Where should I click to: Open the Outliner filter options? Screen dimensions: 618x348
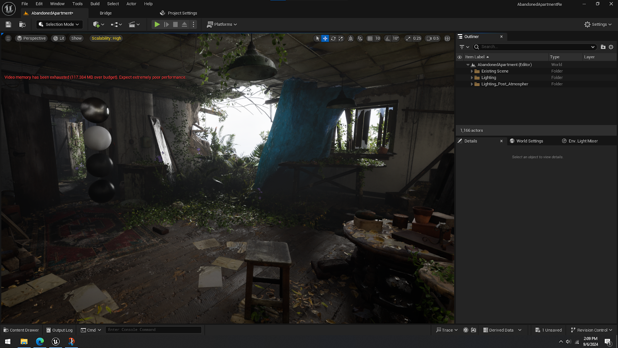(464, 47)
